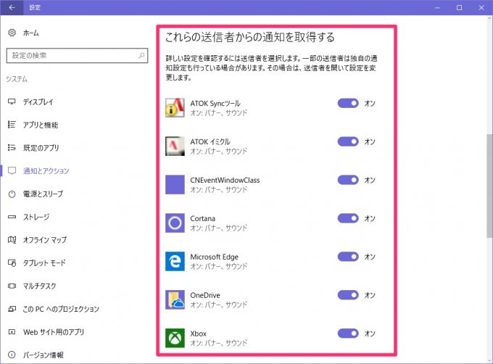Click the 既定のアプリ icon
493x364 pixels.
tap(12, 148)
